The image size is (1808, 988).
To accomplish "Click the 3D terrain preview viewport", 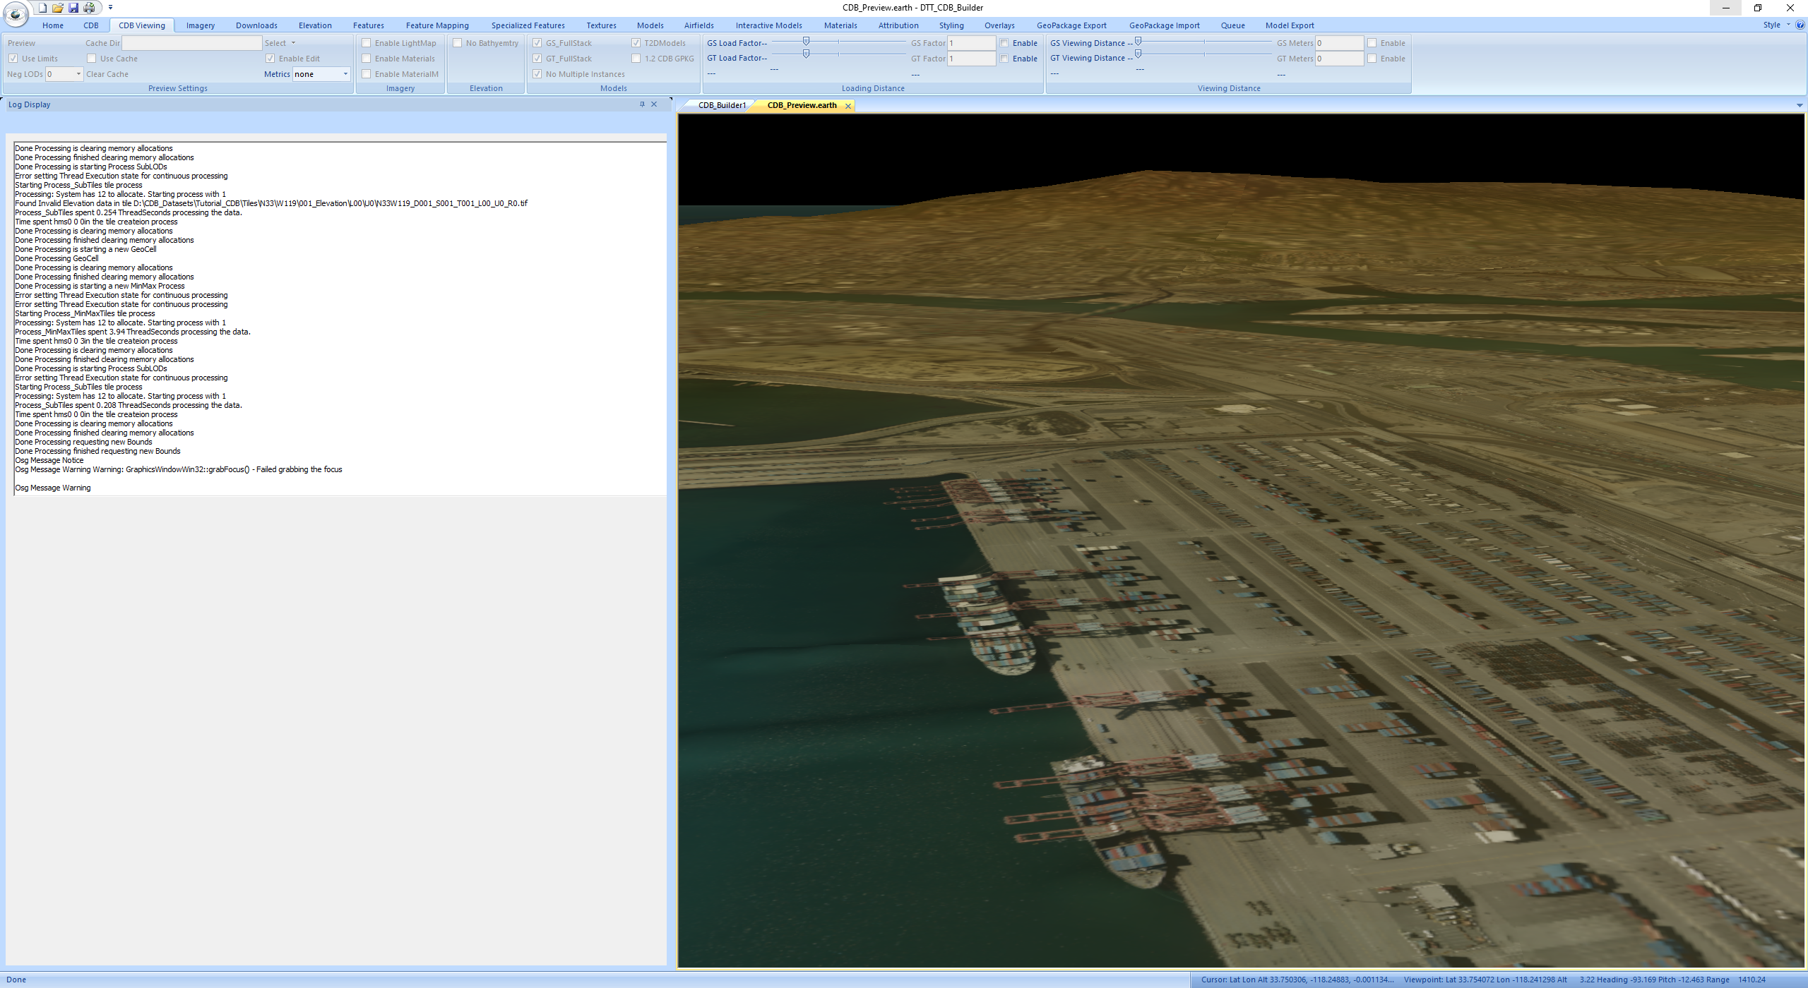I will pyautogui.click(x=1241, y=540).
